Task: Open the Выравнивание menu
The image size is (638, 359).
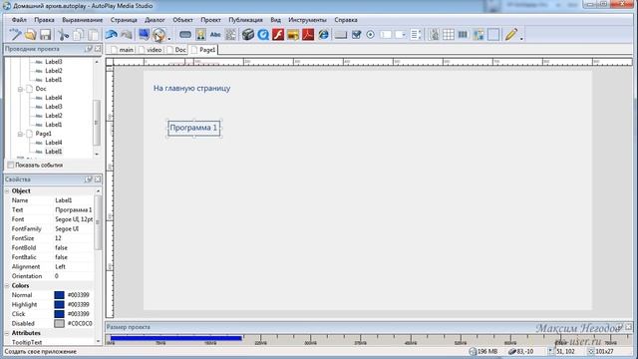Action: pyautogui.click(x=82, y=20)
